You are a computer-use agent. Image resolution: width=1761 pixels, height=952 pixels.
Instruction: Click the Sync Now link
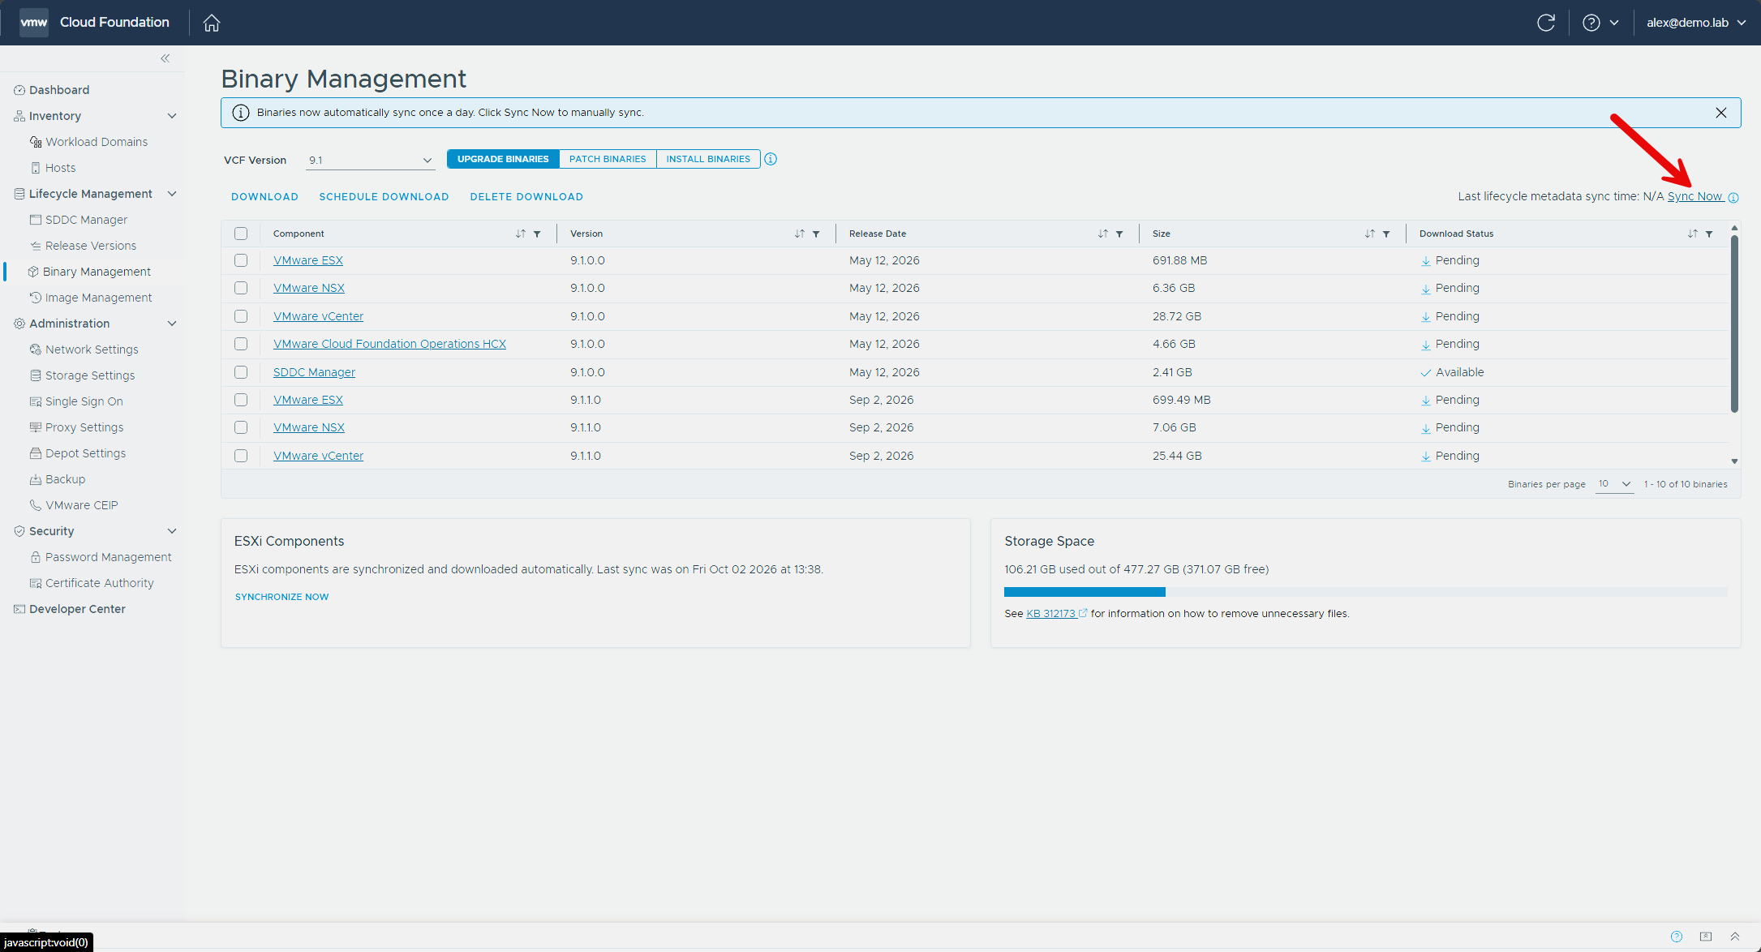click(x=1694, y=196)
